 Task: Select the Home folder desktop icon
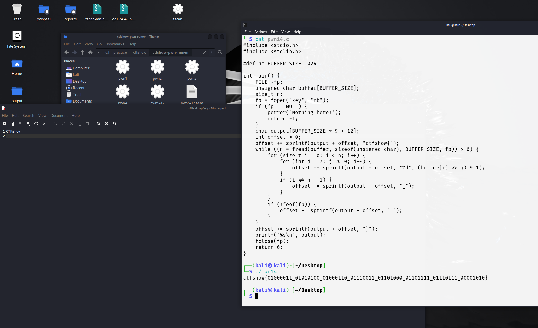coord(17,67)
